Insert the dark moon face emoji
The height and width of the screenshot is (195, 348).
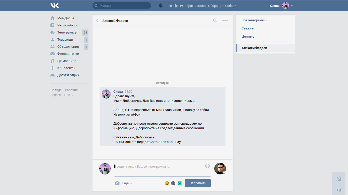coord(173,183)
